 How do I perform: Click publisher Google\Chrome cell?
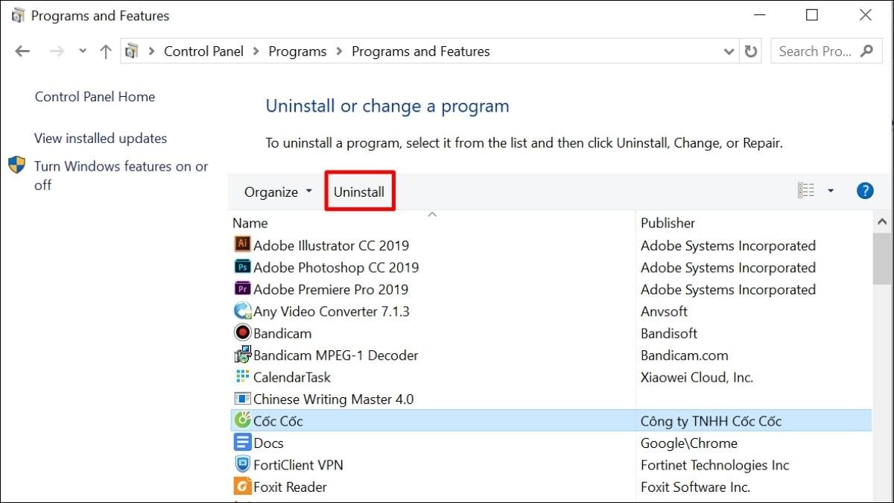tap(688, 443)
